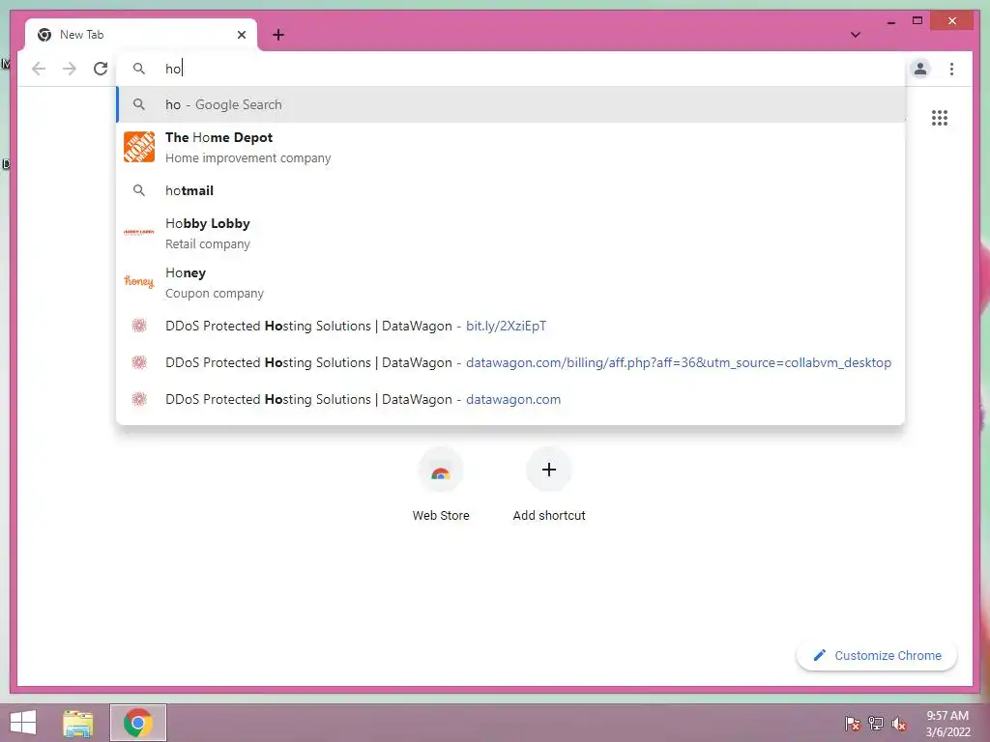Image resolution: width=990 pixels, height=742 pixels.
Task: Open the Web Store shortcut
Action: pyautogui.click(x=441, y=485)
